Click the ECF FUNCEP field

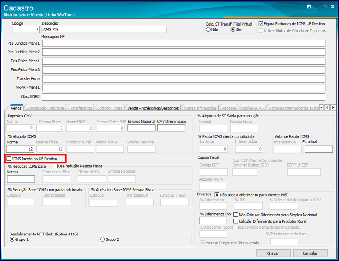tap(304, 172)
